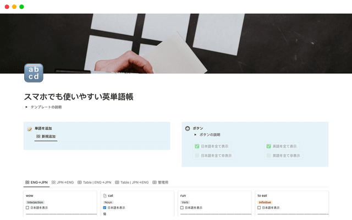Viewport: 352px width, 220px height.
Task: Open the Table | JPN→ENG tab
Action: pos(131,182)
